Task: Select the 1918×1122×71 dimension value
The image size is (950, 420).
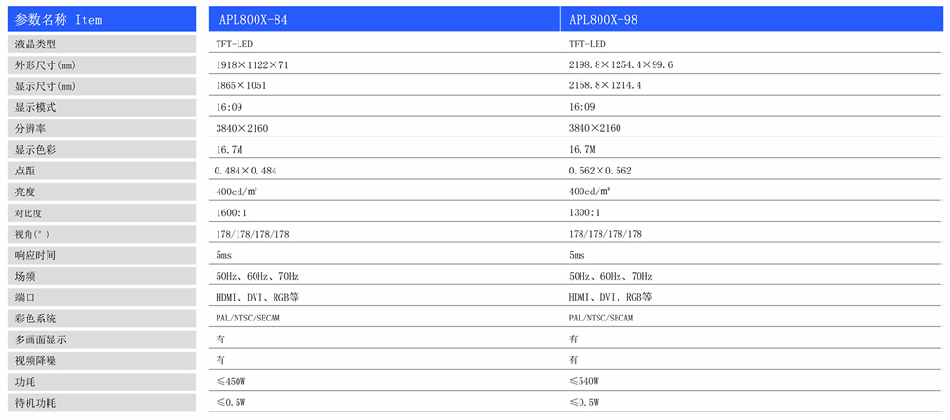Action: tap(252, 65)
